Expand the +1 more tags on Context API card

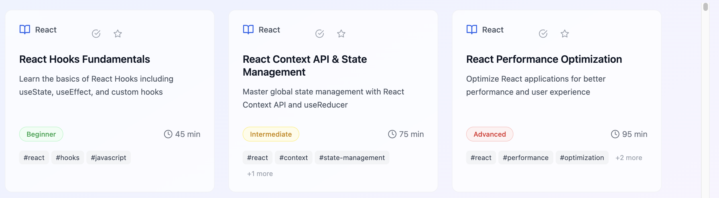click(260, 174)
